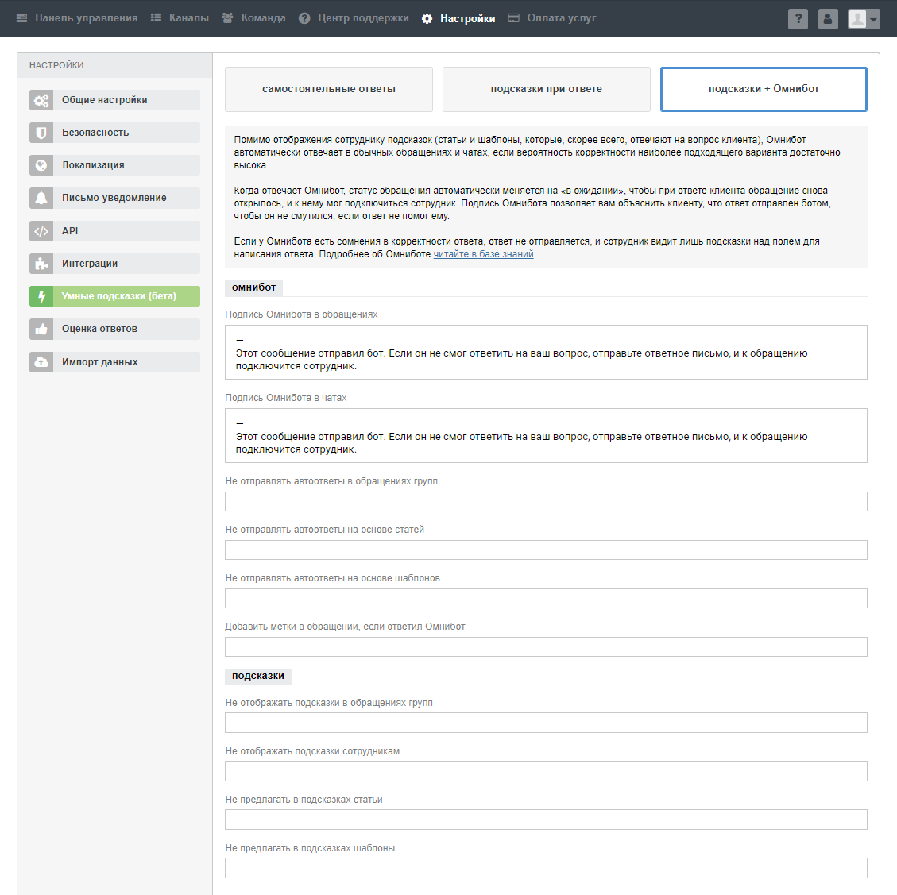This screenshot has width=897, height=895.
Task: Select Умные подсказки (бета) sidebar item
Action: coord(115,296)
